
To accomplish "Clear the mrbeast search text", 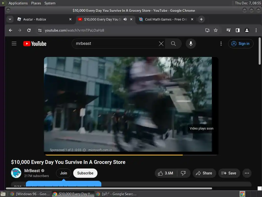I will (161, 44).
